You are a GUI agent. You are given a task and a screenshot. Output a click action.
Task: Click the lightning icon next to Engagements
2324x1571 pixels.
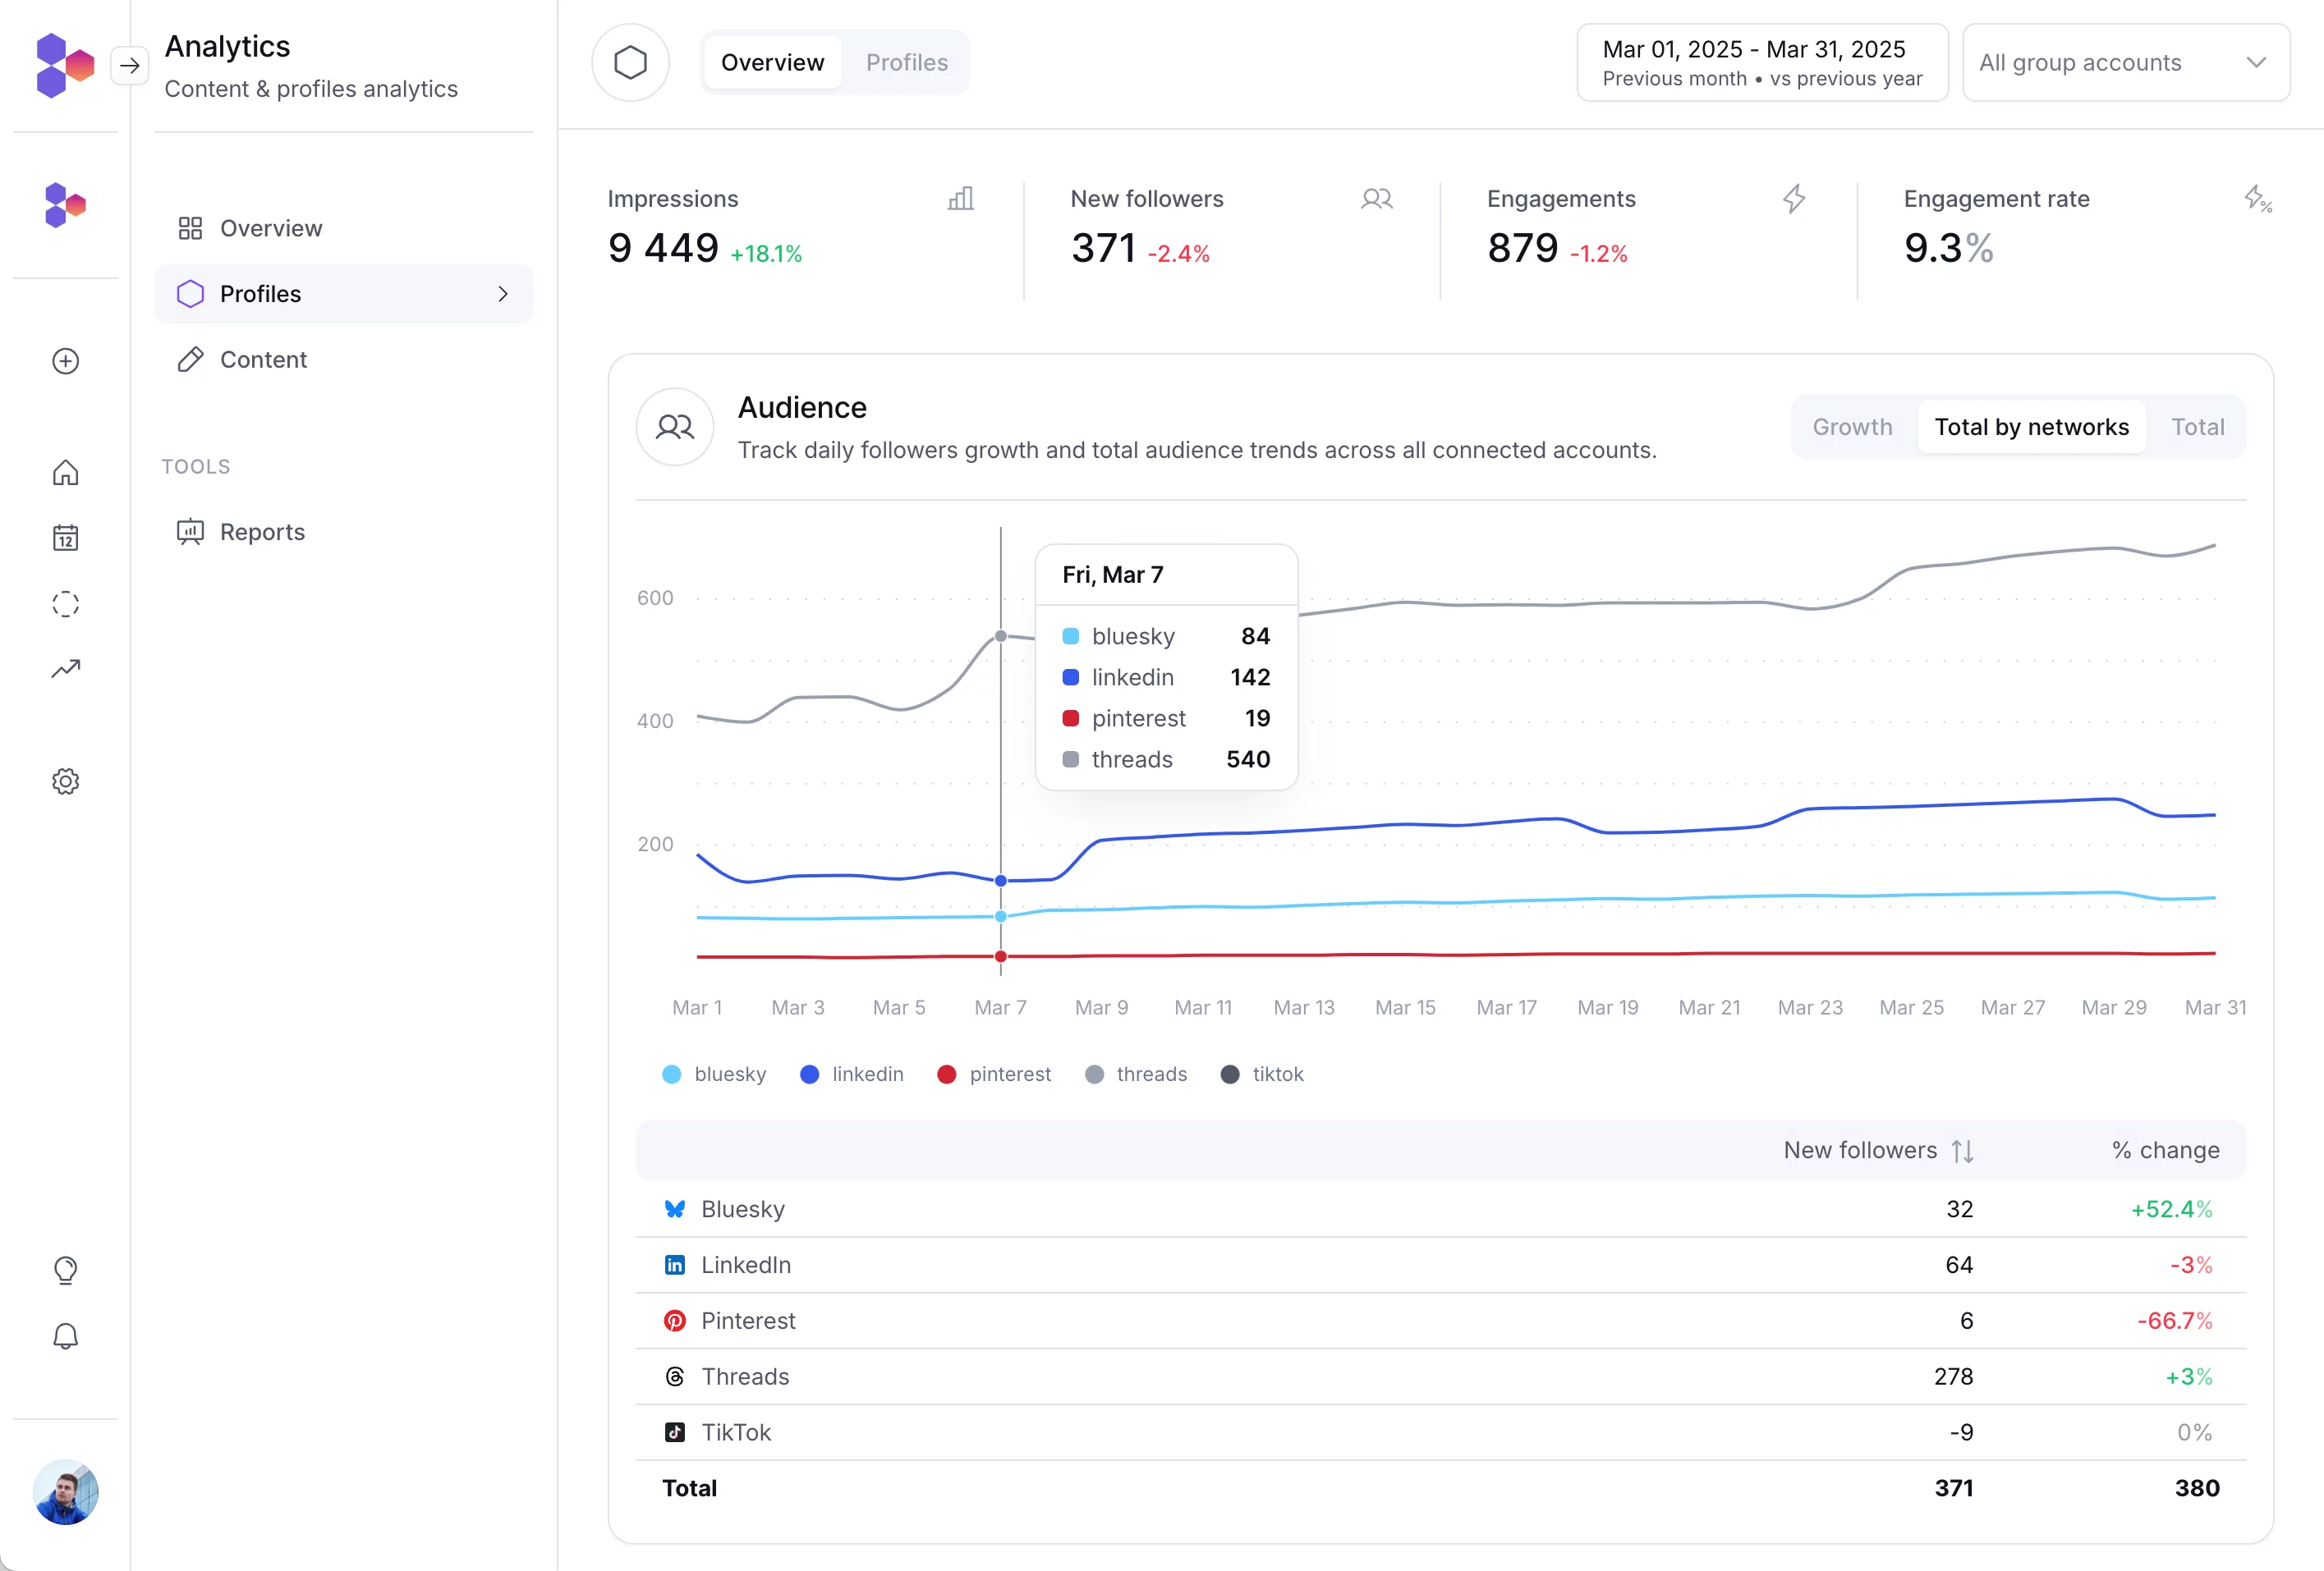click(1793, 199)
